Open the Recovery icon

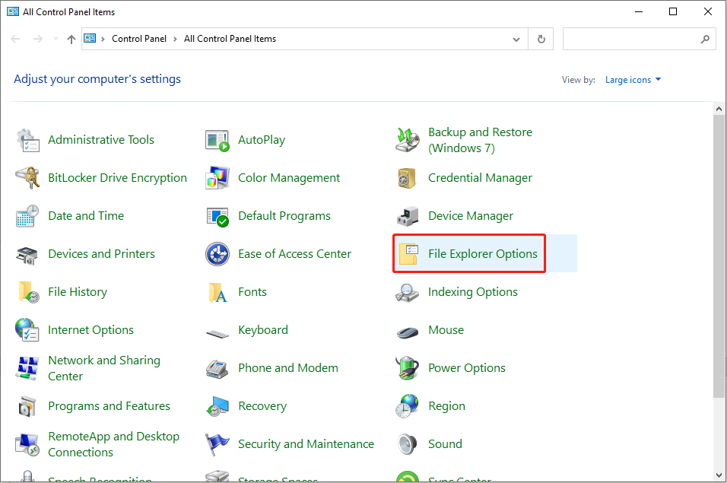(217, 406)
